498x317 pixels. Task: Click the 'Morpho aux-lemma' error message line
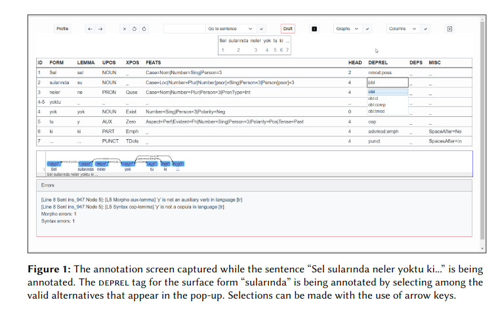point(142,200)
